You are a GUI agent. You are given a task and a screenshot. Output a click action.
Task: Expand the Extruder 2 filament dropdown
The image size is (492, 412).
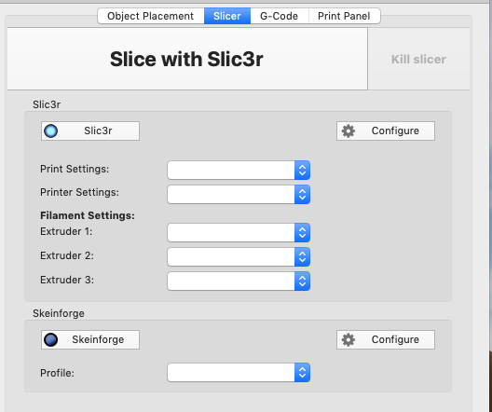239,256
